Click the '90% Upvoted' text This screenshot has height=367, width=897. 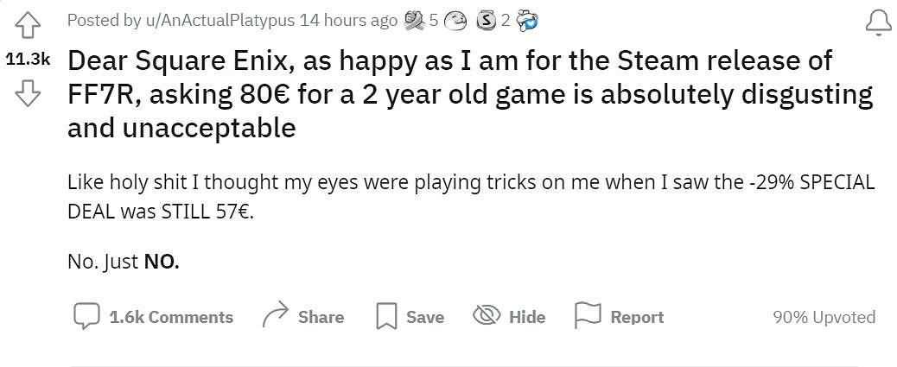click(x=824, y=317)
